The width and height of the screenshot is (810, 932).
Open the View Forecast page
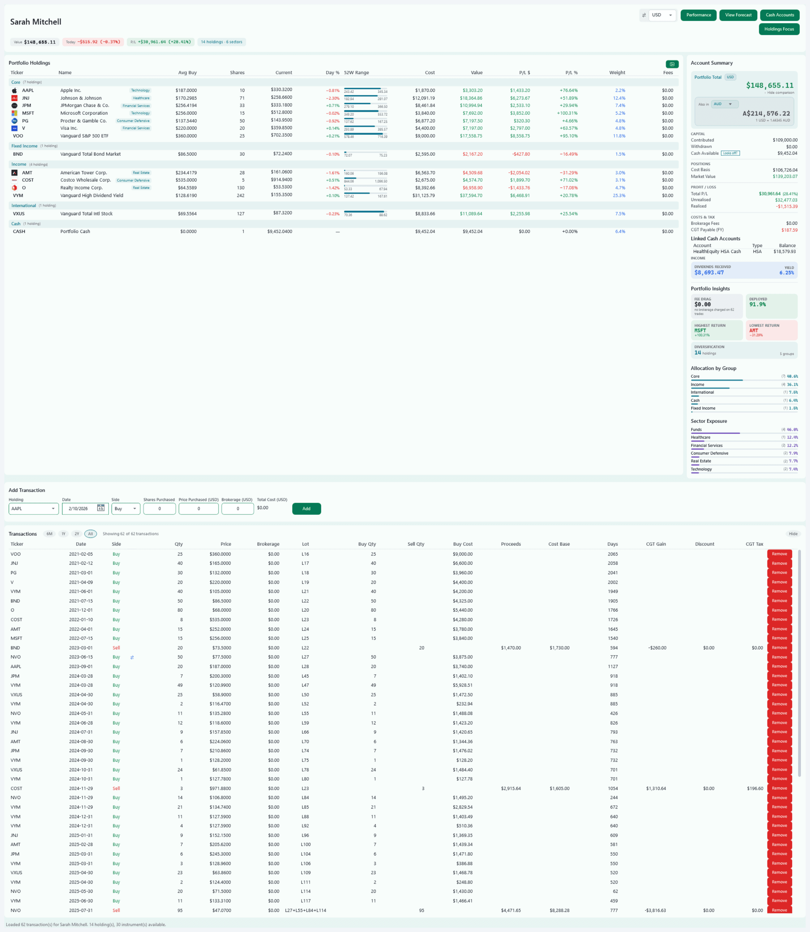coord(738,15)
